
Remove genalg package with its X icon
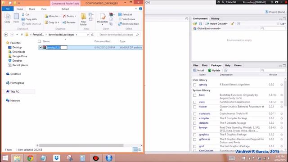click(x=282, y=85)
